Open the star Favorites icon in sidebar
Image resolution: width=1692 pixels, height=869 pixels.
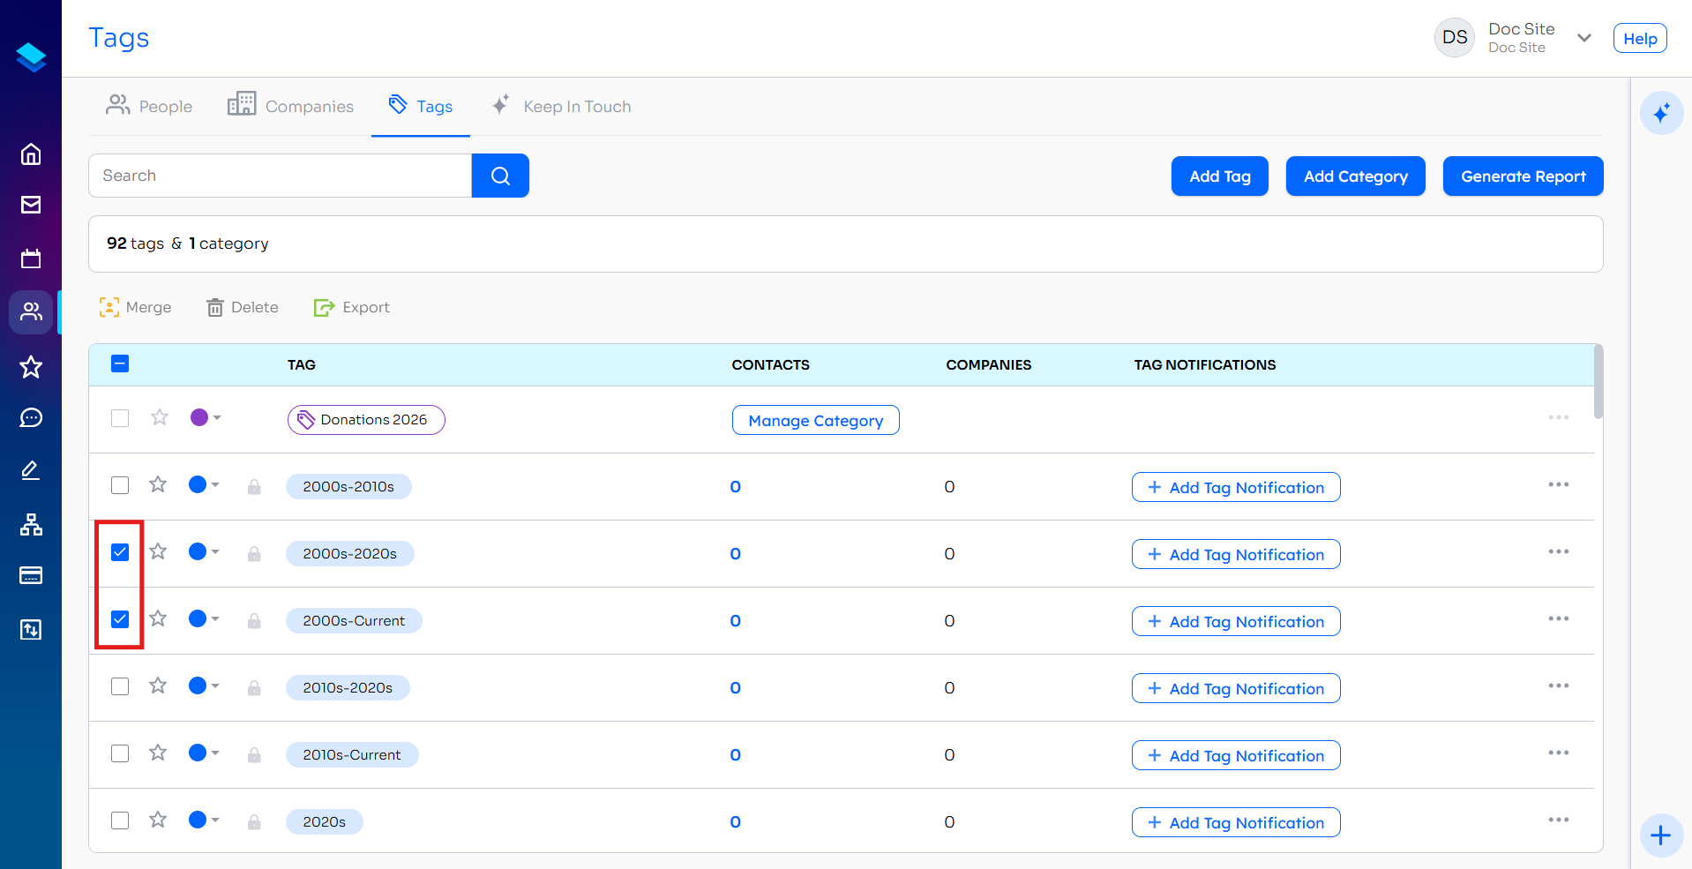pyautogui.click(x=31, y=367)
